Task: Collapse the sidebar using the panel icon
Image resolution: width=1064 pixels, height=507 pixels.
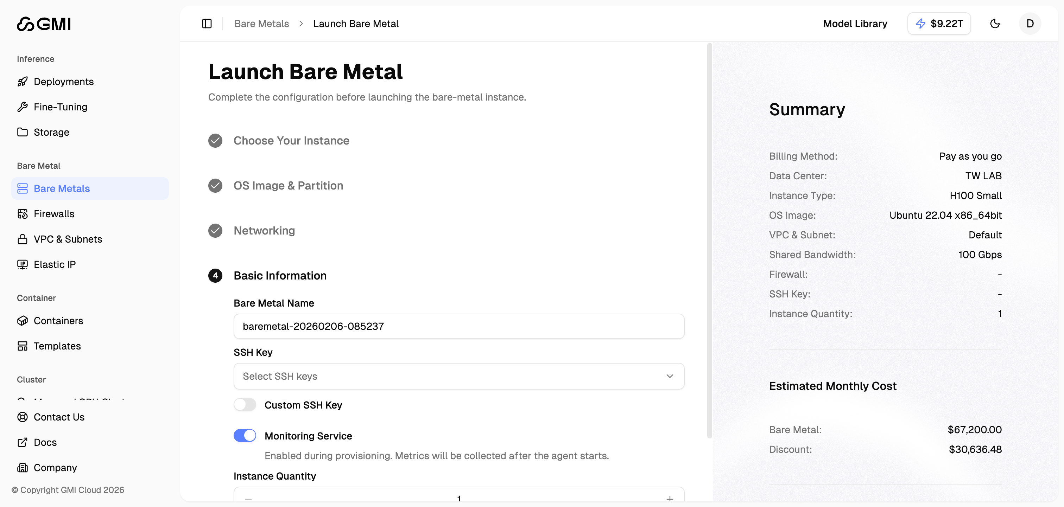Action: tap(207, 24)
